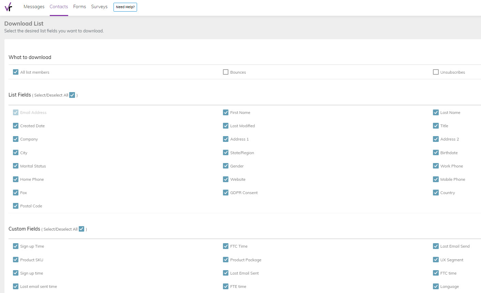
Task: Click the What to download heading
Action: tap(30, 57)
